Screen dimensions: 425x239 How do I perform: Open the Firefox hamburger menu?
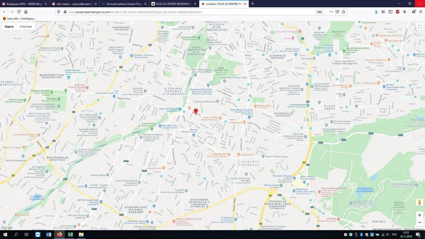coord(421,12)
